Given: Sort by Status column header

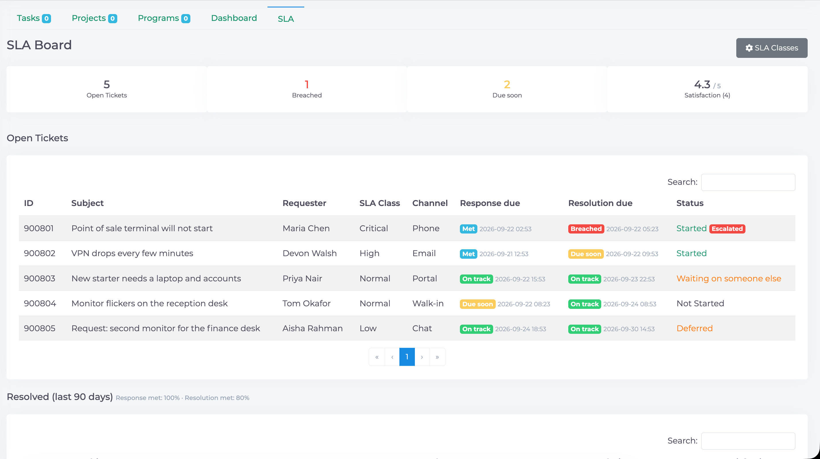Looking at the screenshot, I should pyautogui.click(x=690, y=203).
